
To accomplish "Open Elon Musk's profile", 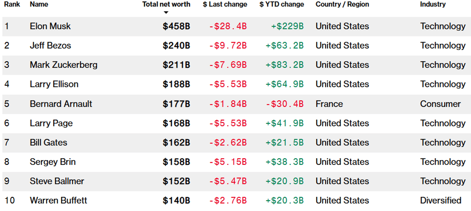I will point(50,26).
